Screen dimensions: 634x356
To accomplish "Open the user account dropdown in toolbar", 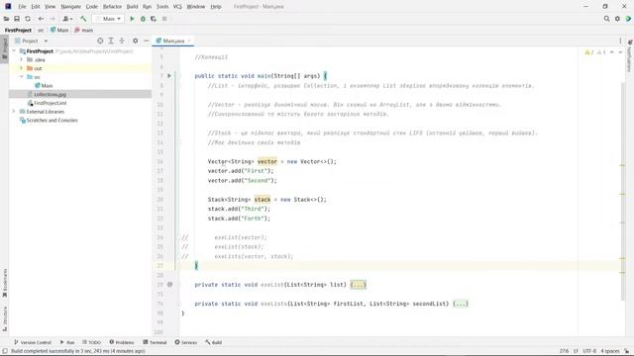I will (x=67, y=19).
